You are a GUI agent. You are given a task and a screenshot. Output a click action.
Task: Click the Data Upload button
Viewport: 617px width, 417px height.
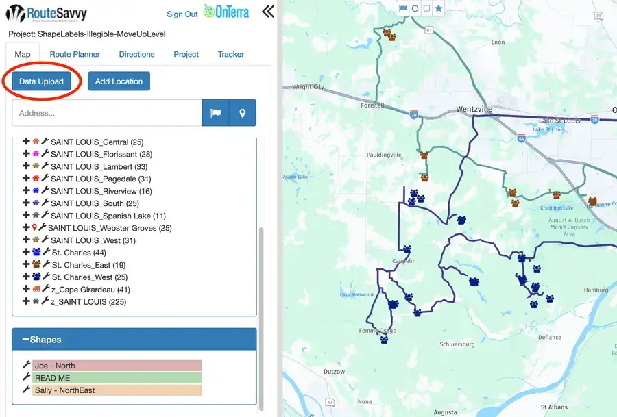(41, 81)
